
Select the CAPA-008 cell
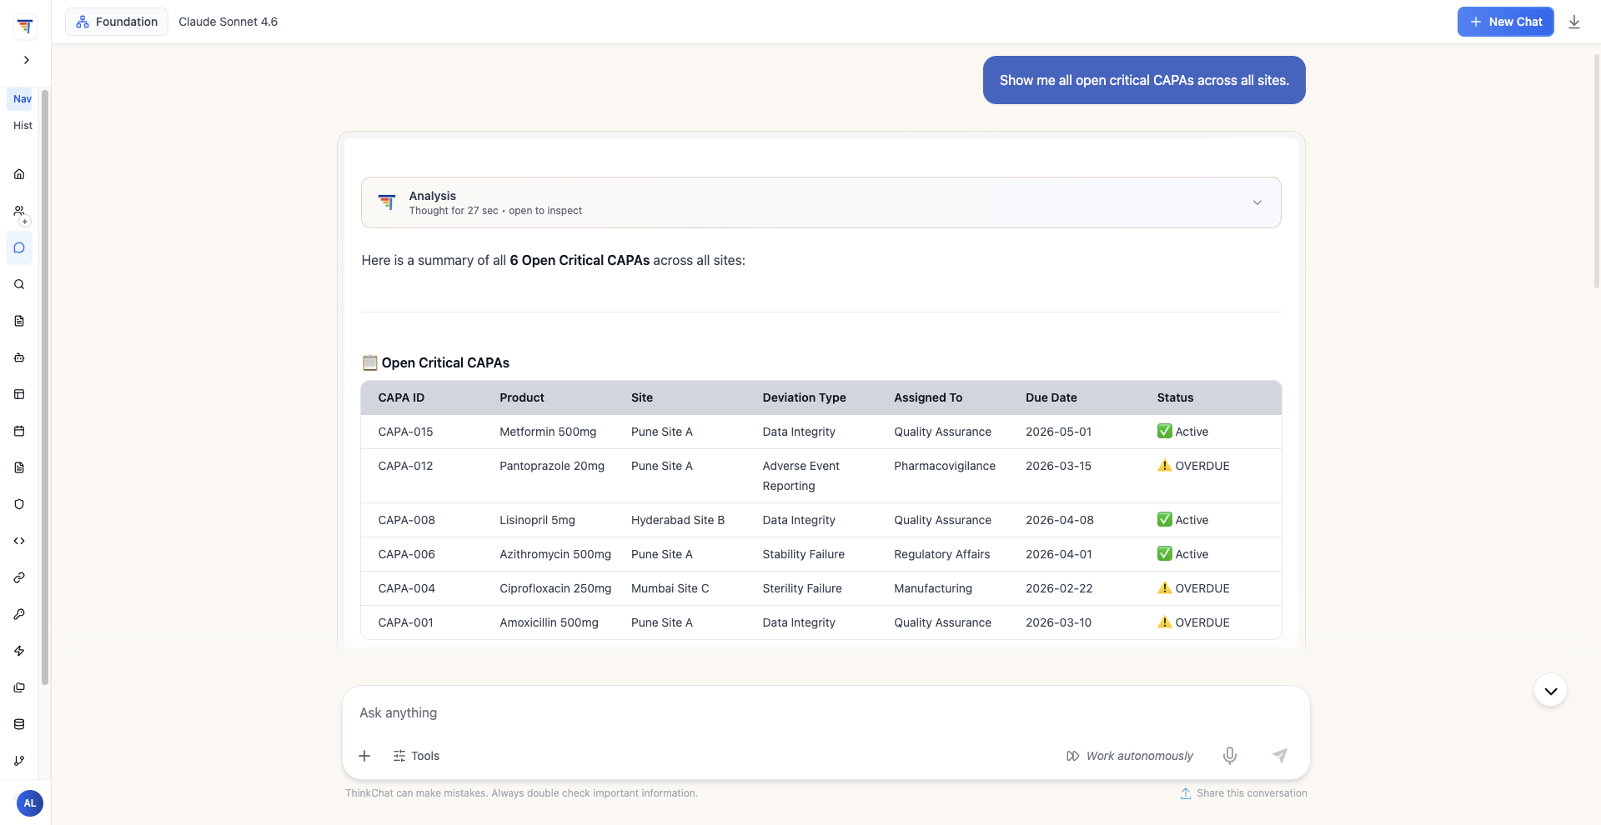pyautogui.click(x=406, y=520)
